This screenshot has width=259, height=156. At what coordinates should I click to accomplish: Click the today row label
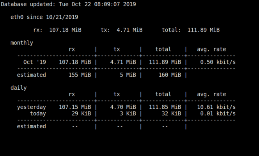point(38,113)
